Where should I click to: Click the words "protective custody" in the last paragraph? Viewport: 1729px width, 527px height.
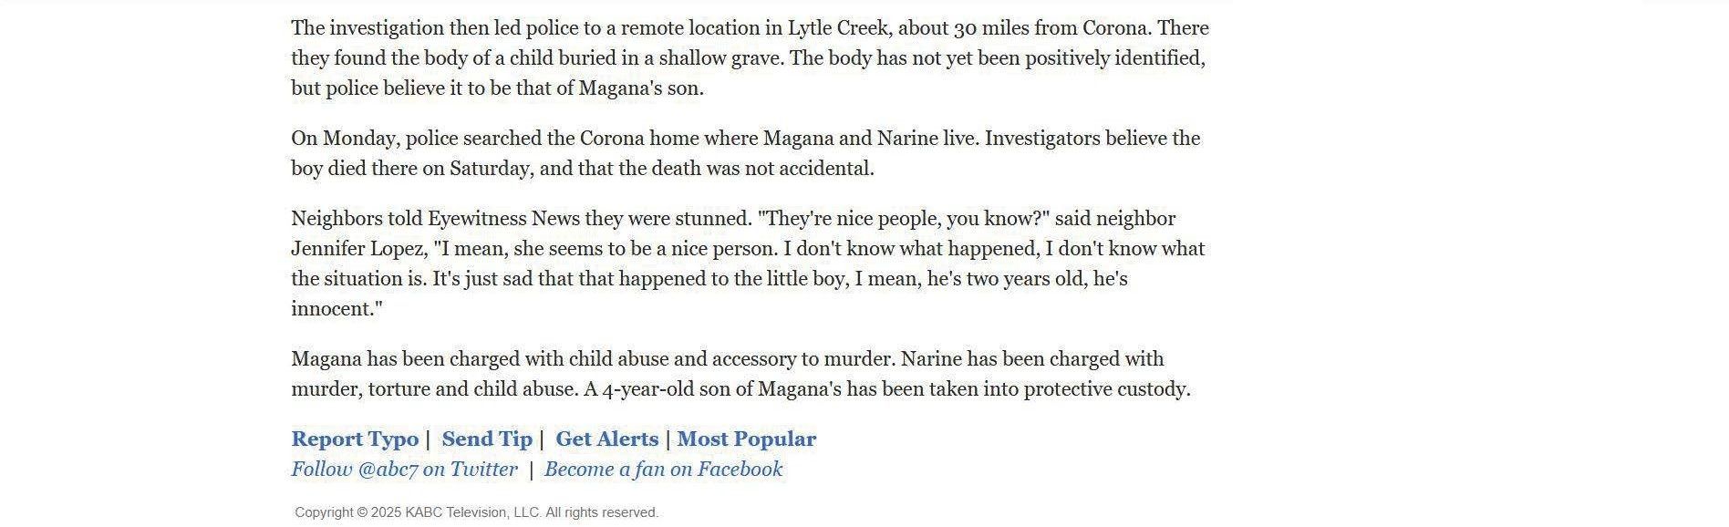click(x=1106, y=389)
